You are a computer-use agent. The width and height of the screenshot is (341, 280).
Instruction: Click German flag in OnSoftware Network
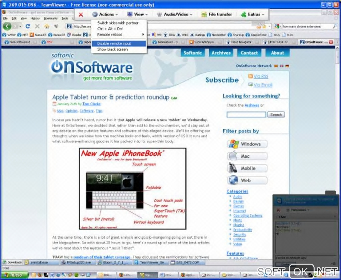287,66
